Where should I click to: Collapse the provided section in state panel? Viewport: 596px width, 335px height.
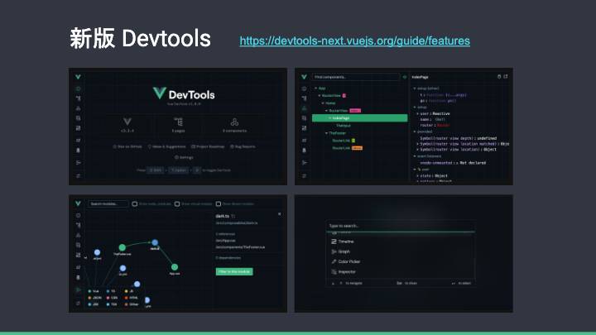415,132
